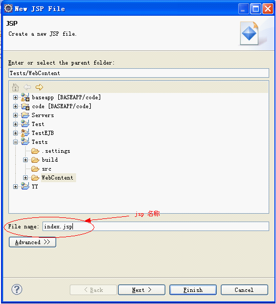Viewport: 276px width, 304px height.
Task: Click the disabled Back button
Action: pyautogui.click(x=93, y=290)
